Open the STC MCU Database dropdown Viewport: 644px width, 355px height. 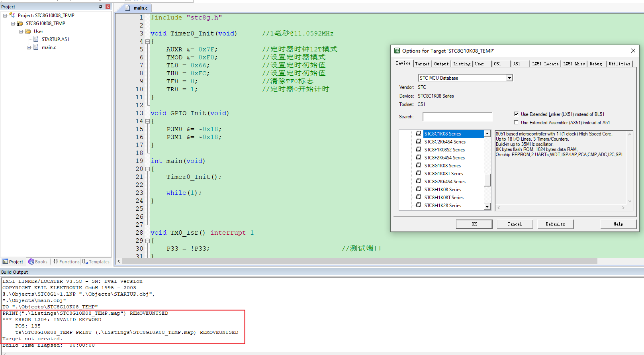click(x=509, y=78)
